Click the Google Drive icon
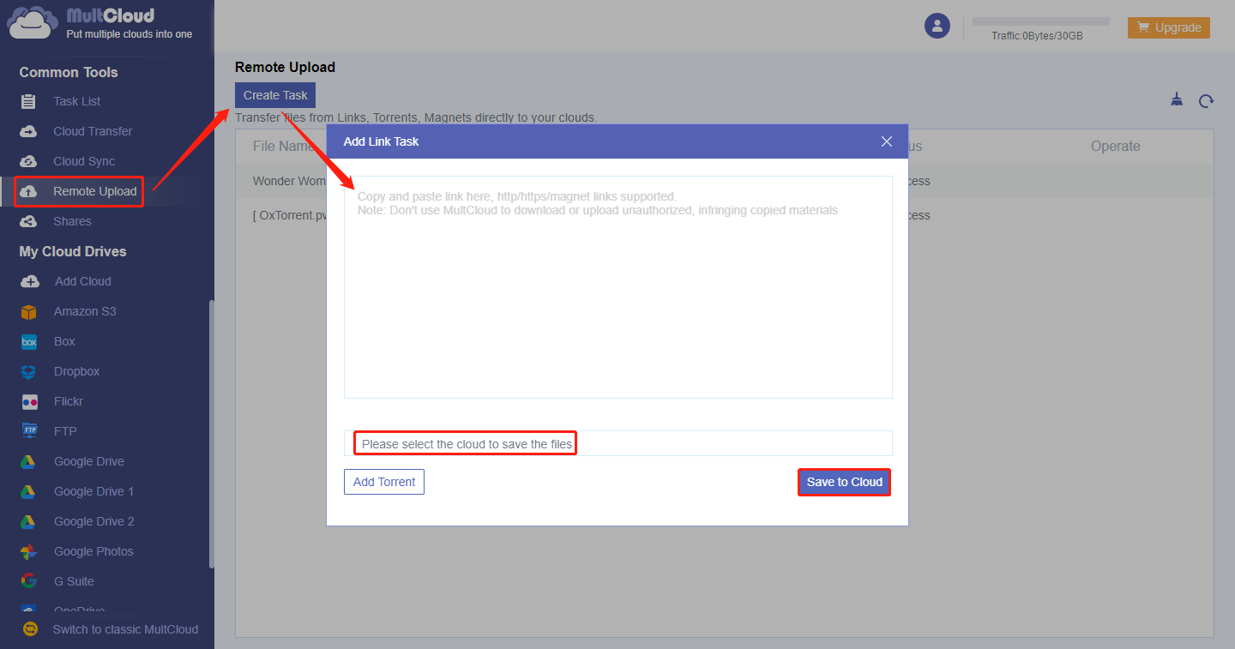The height and width of the screenshot is (649, 1235). (x=28, y=461)
